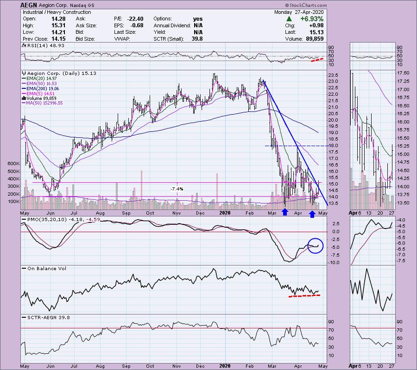Select the Low price 14.21
The width and height of the screenshot is (417, 370).
[x=58, y=32]
